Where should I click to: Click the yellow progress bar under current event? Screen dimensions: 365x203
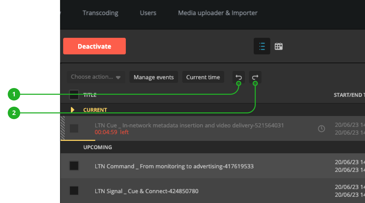click(78, 140)
